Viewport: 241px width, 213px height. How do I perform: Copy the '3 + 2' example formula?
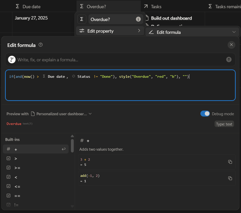click(230, 162)
